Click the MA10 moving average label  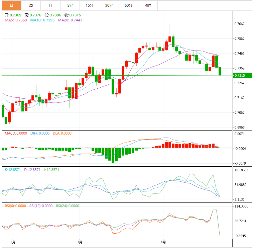pyautogui.click(x=42, y=20)
